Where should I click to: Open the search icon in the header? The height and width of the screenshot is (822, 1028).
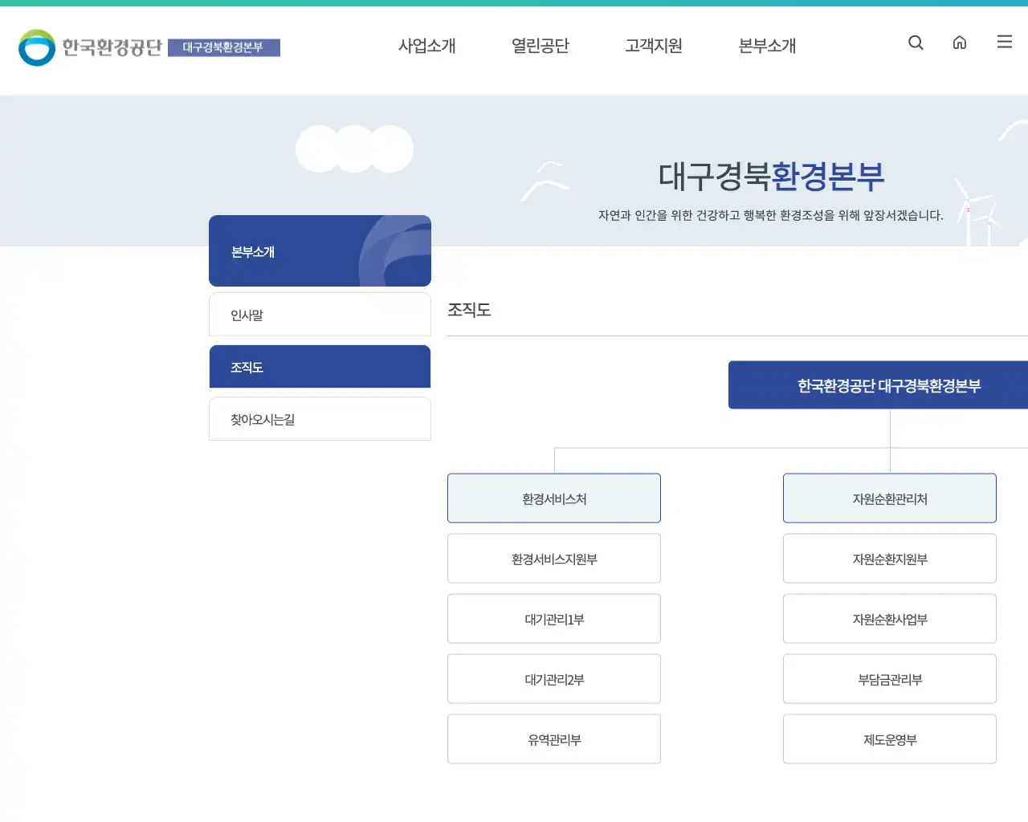tap(916, 43)
